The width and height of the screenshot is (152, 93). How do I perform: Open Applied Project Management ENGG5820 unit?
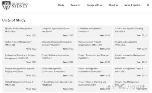tap(21, 32)
